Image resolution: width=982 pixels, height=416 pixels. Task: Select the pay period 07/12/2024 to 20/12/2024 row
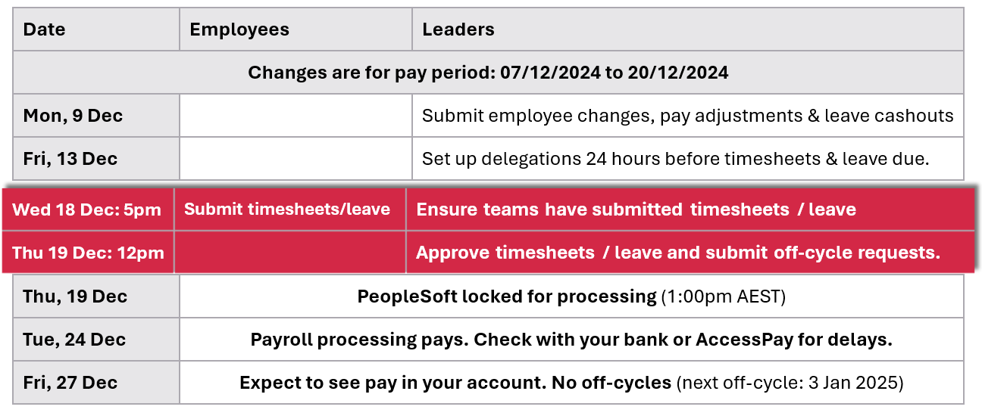coord(488,73)
